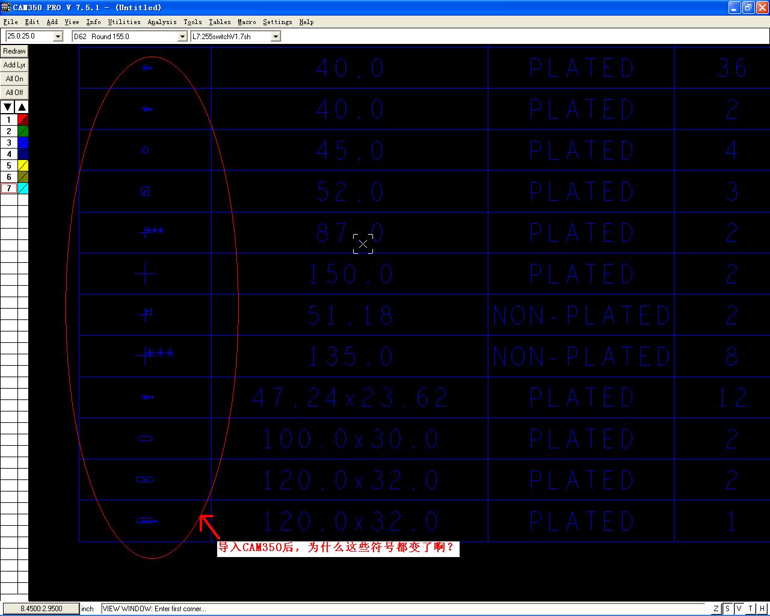This screenshot has width=770, height=616.
Task: Click the coordinate readout 8.4500:2.9500
Action: (41, 609)
